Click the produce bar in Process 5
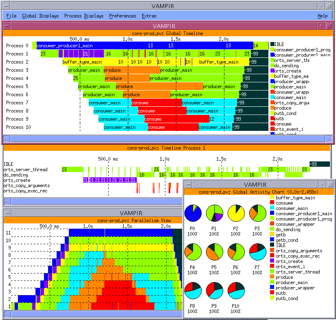The image size is (336, 320). pyautogui.click(x=159, y=86)
